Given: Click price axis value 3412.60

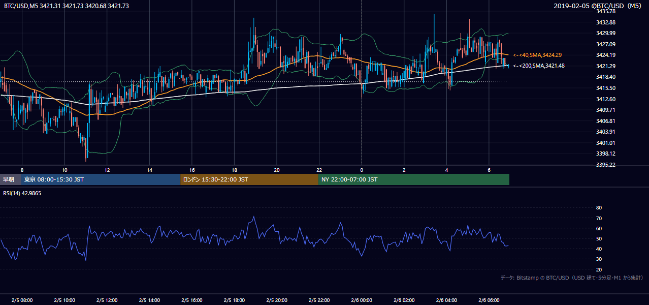Looking at the screenshot, I should pos(606,99).
